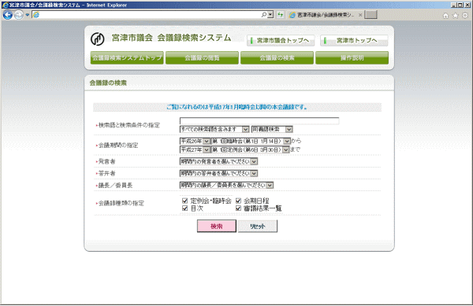Open the 会議録の閲覧 menu
This screenshot has width=473, height=306.
202,57
